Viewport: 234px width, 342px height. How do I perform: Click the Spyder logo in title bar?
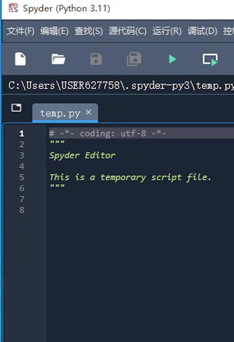13,8
